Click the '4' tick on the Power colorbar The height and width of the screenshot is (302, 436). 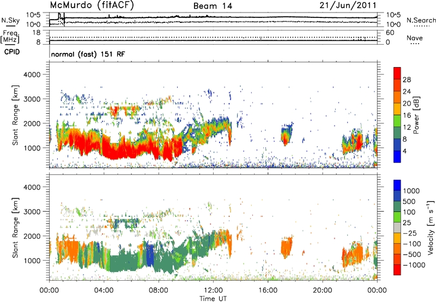404,152
